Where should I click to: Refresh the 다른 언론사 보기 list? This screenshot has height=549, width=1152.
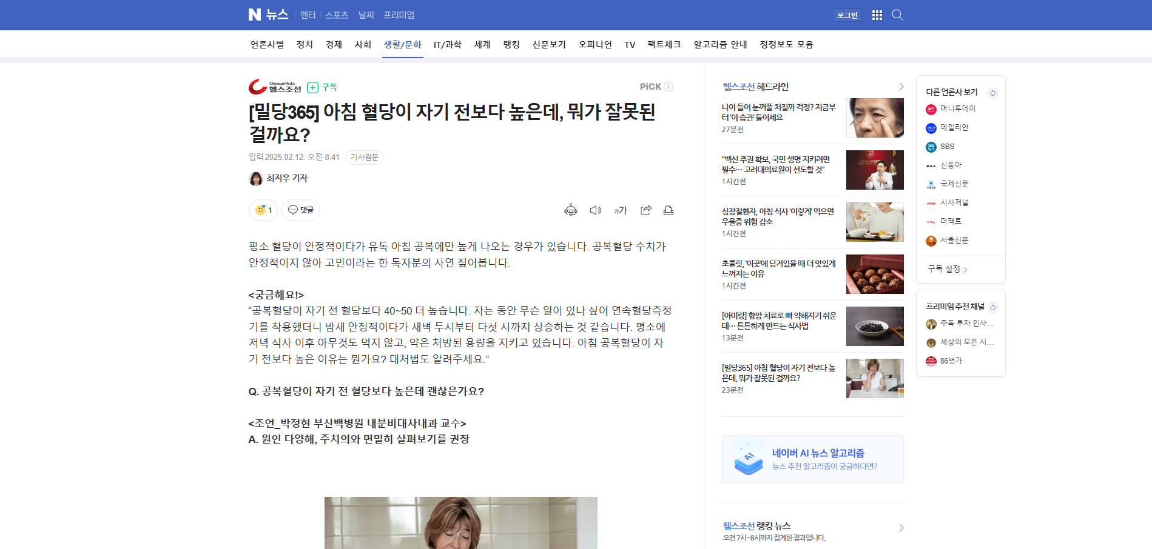point(992,93)
